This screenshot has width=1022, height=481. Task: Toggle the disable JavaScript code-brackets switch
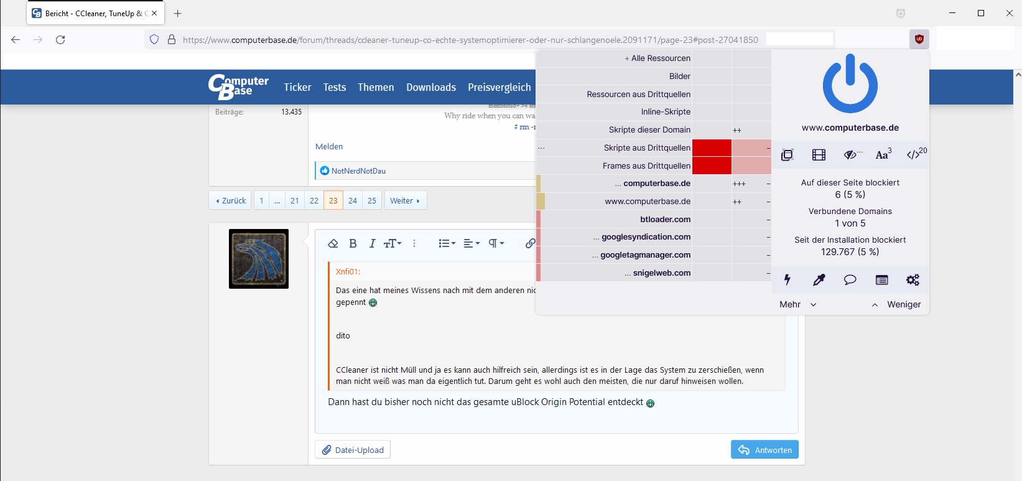(916, 155)
